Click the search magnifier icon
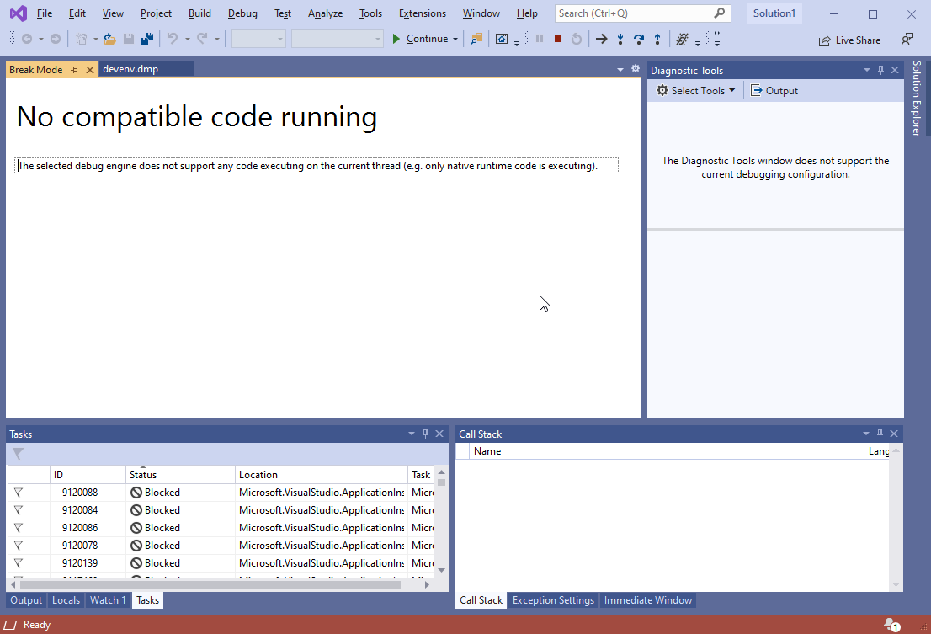Screen dimensions: 931x634 pos(719,13)
